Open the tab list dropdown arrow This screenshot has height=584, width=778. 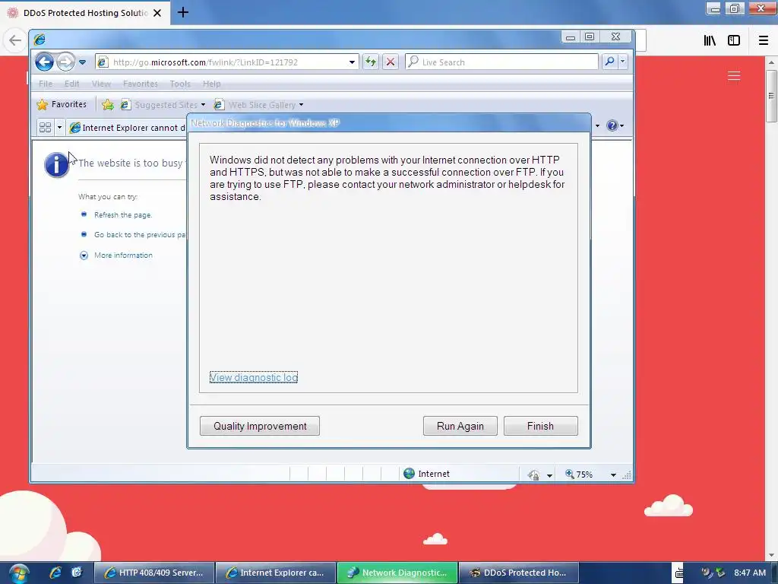[x=59, y=128]
